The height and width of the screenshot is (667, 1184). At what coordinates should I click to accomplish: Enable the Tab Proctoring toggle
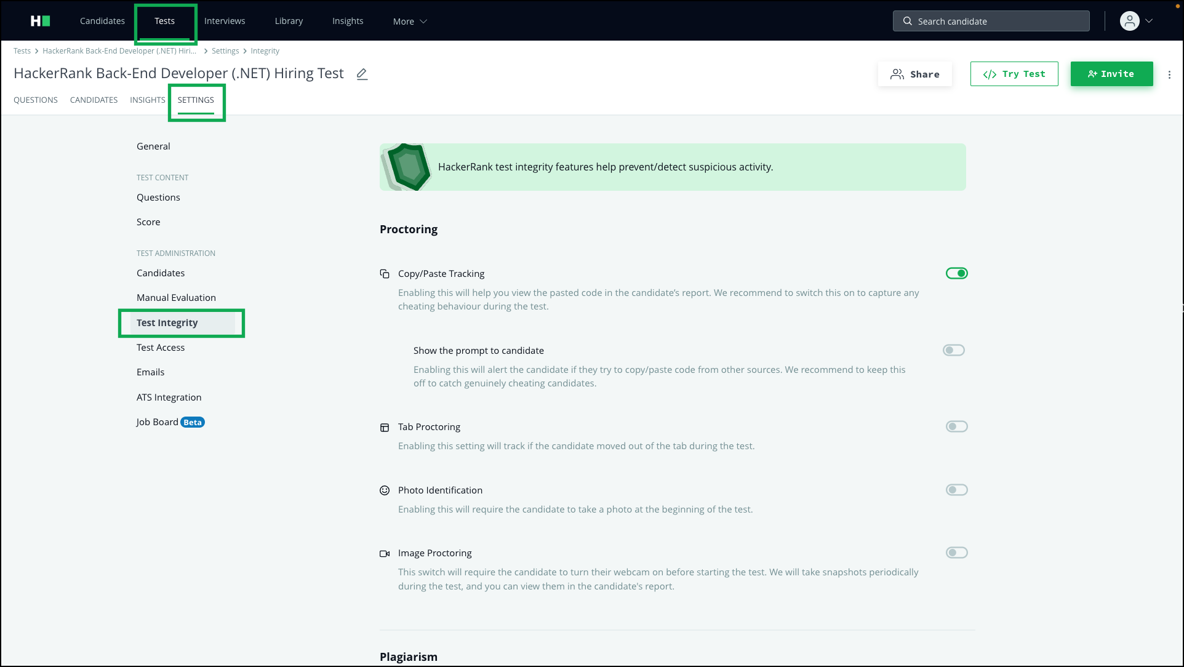(x=956, y=426)
